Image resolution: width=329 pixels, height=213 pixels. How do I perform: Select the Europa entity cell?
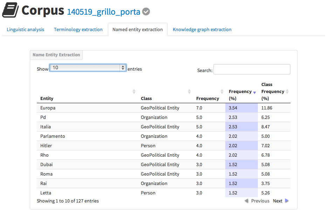click(48, 108)
